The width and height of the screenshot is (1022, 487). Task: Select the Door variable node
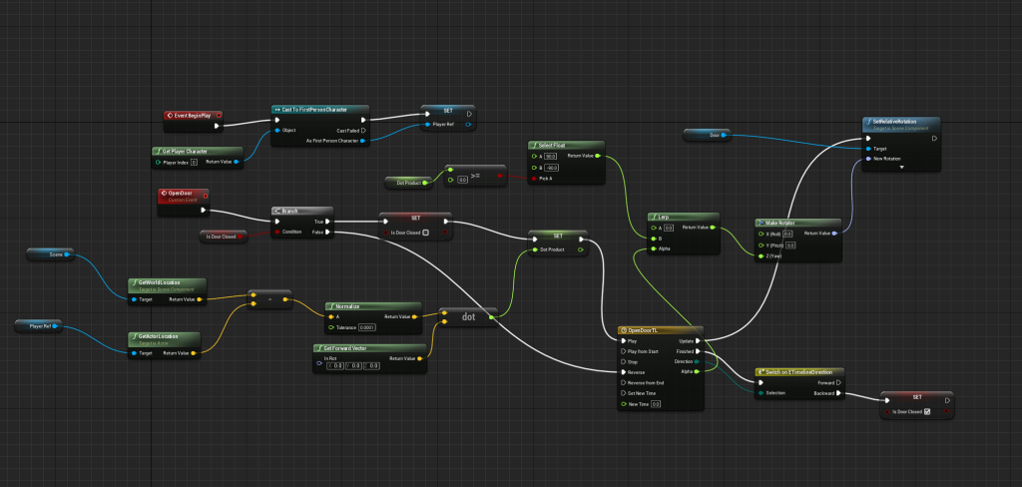point(714,134)
